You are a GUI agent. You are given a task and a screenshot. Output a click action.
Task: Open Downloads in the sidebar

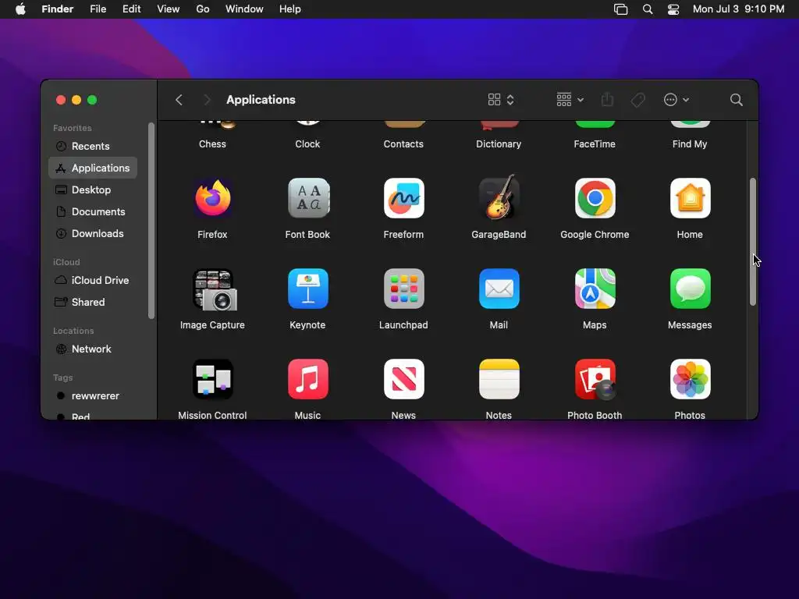93,234
